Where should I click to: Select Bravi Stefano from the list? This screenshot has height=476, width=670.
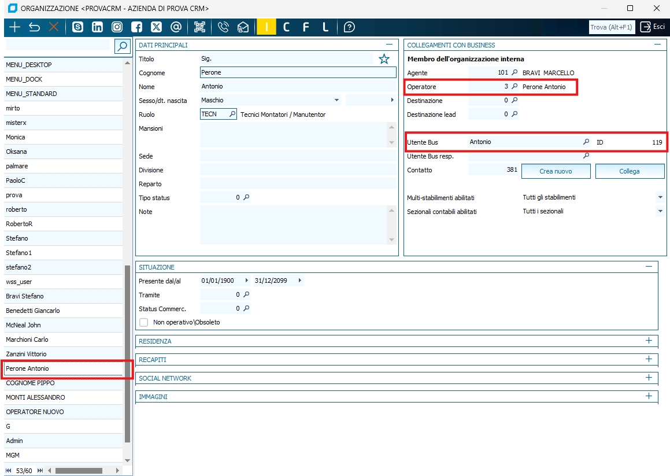[x=25, y=296]
